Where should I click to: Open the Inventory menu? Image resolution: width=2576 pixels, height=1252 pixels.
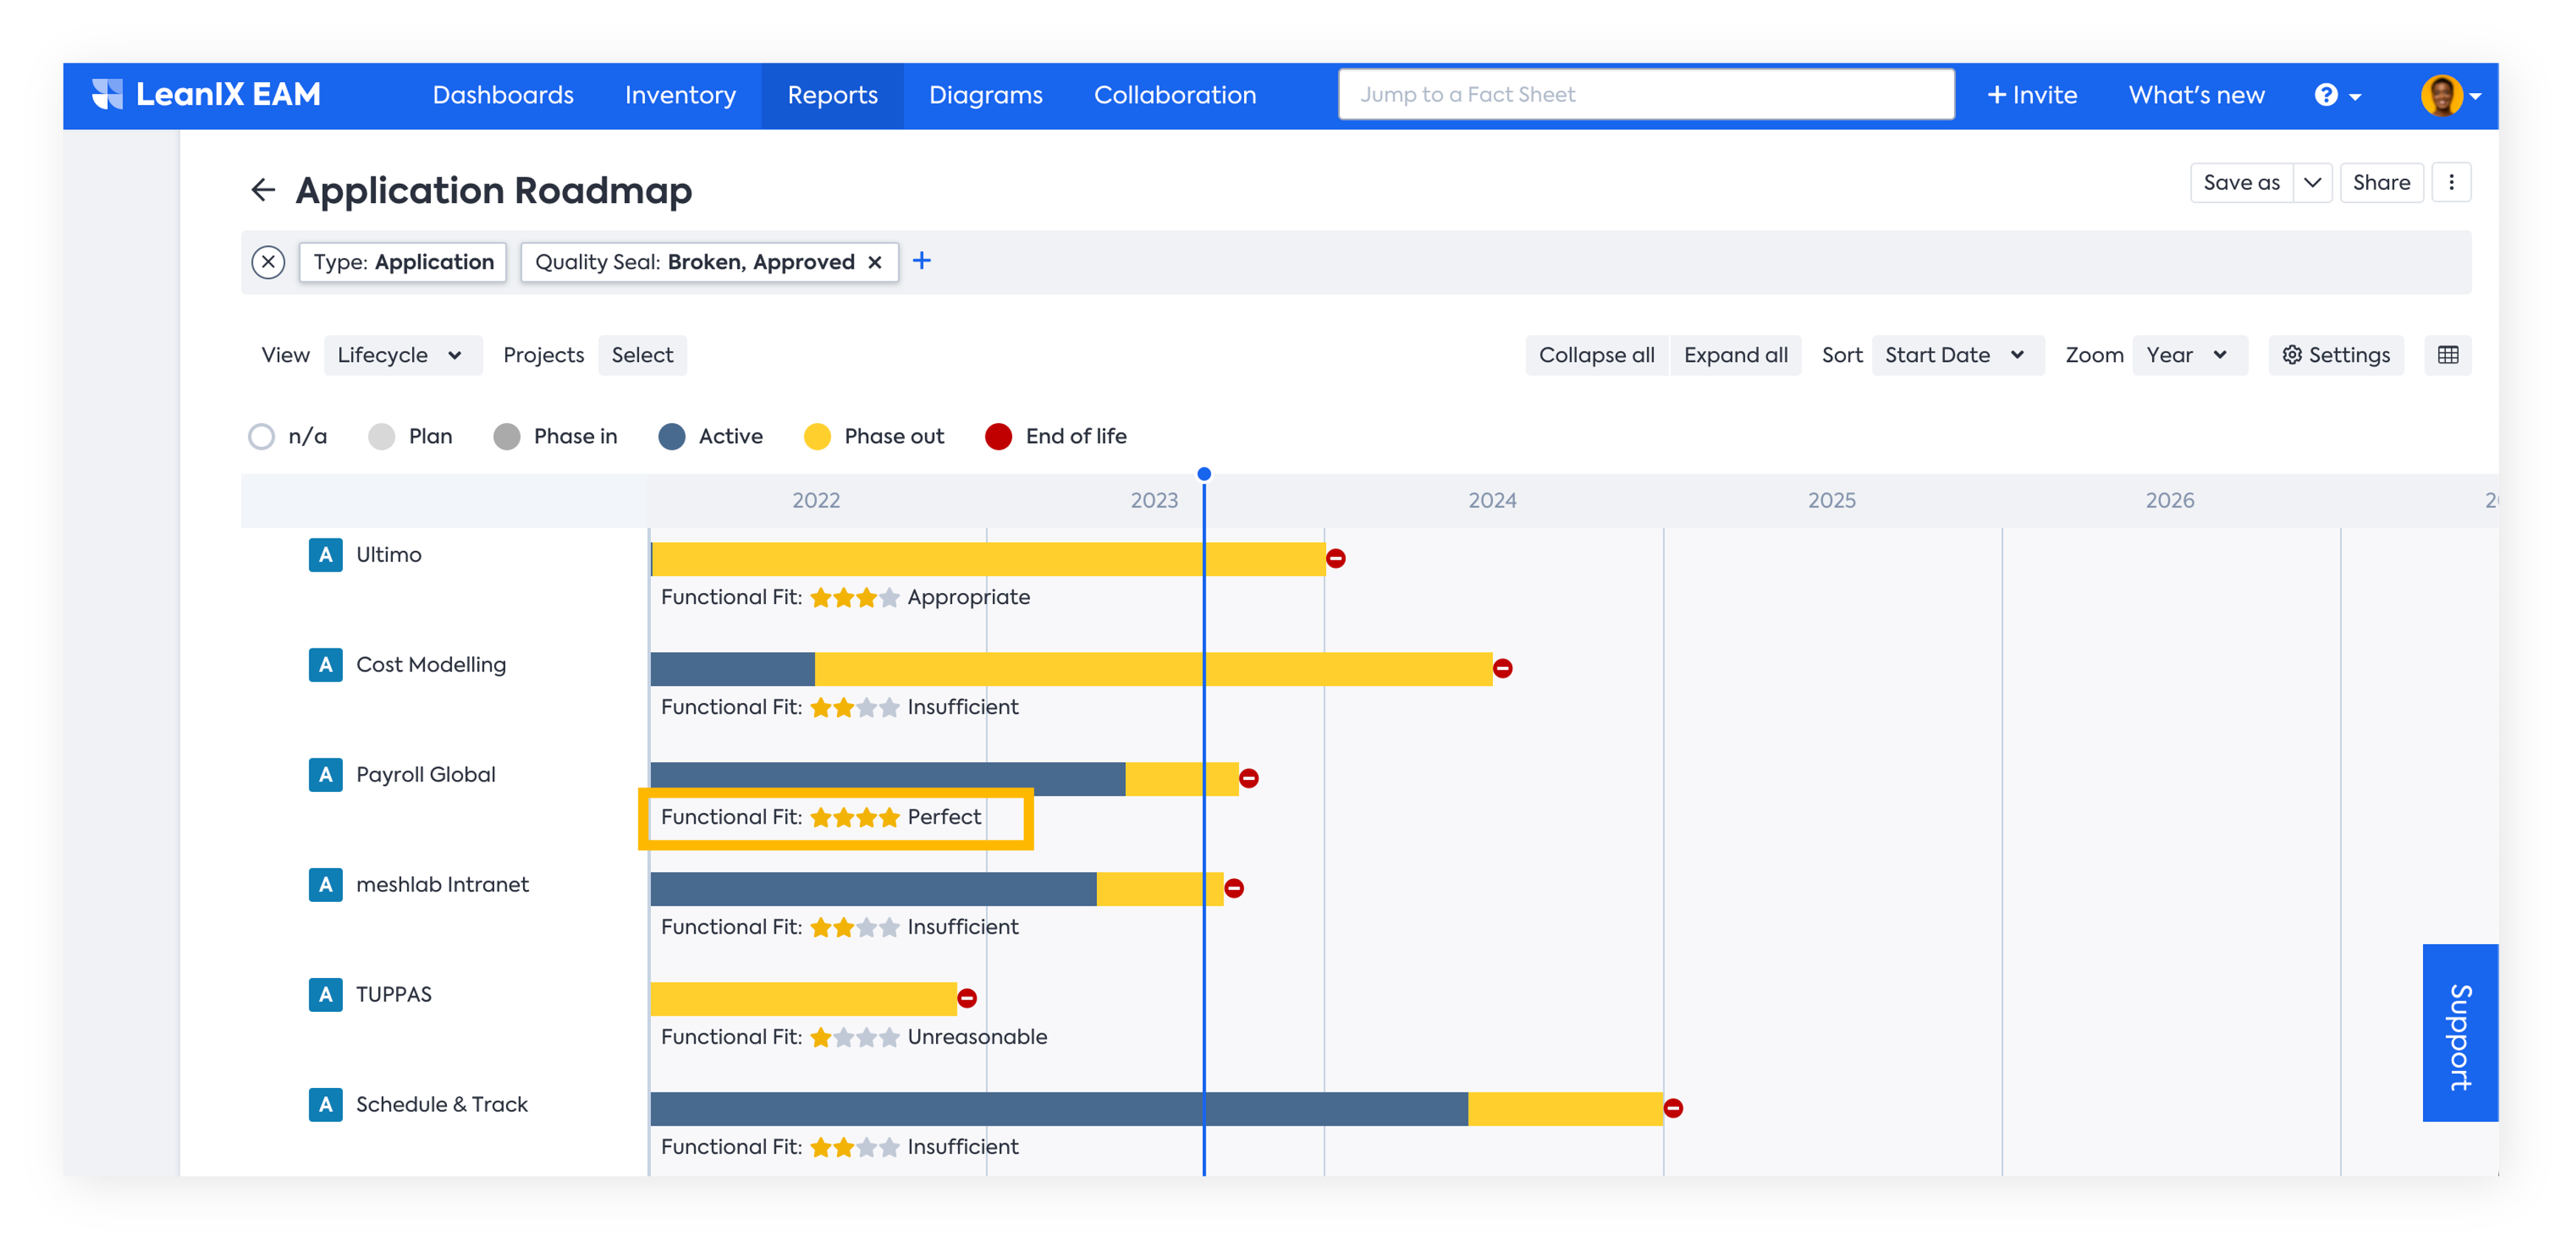coord(680,95)
